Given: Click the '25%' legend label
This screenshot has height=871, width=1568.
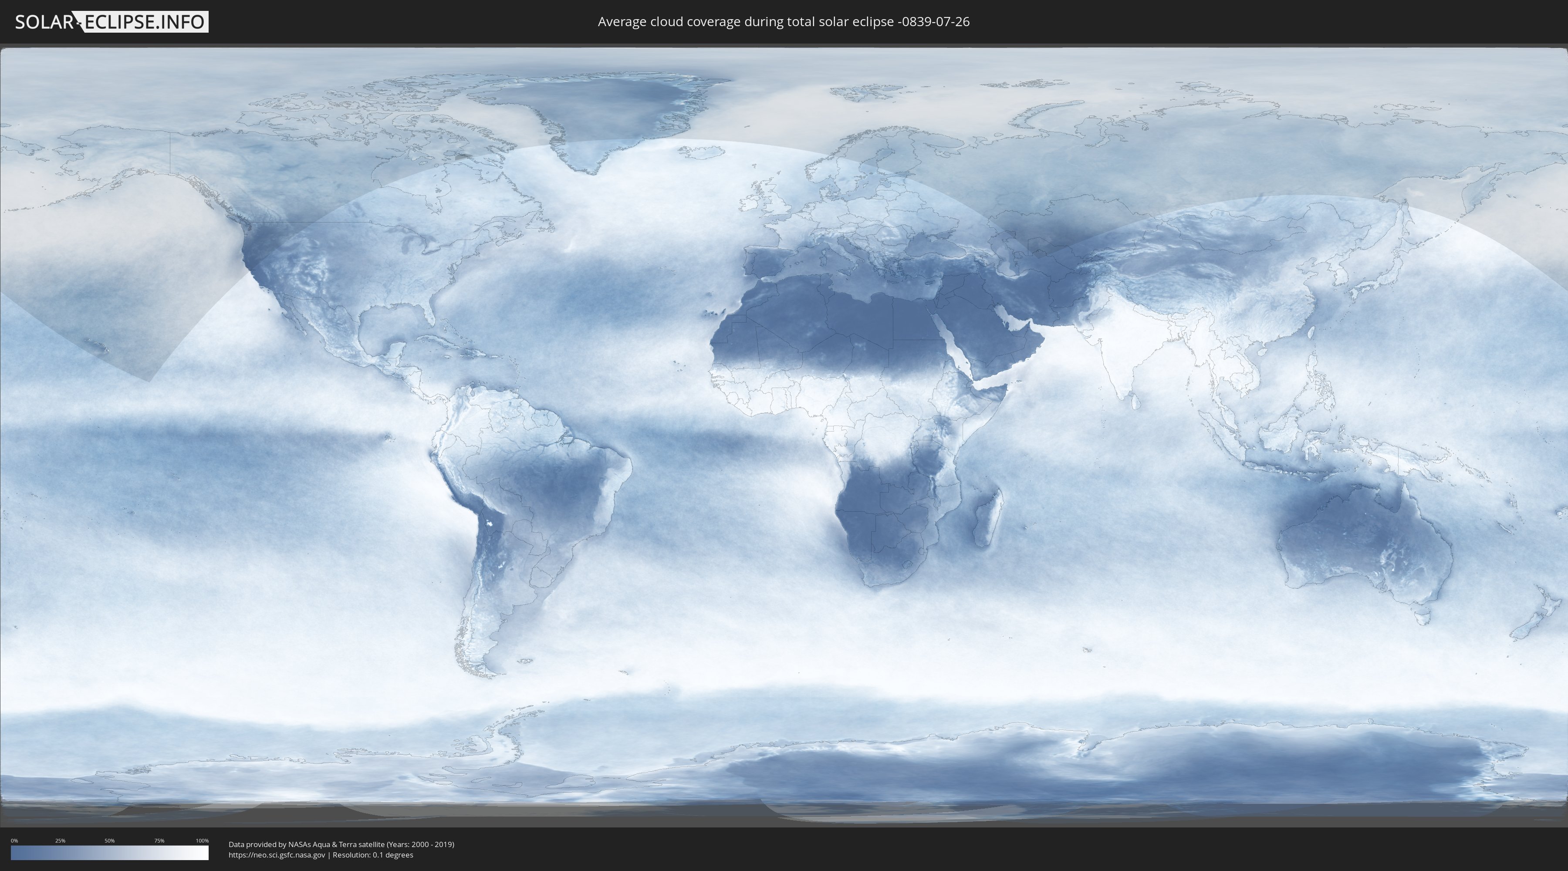Looking at the screenshot, I should pyautogui.click(x=60, y=841).
